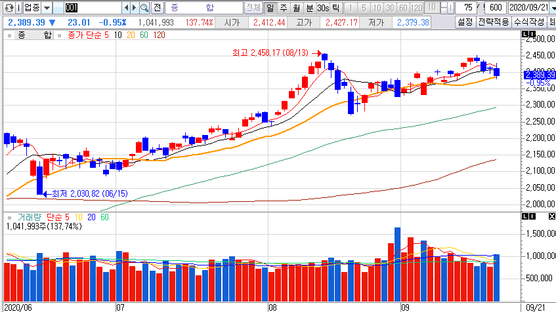Click the interval field showing 10 next to the up/down stepper arrows
The width and height of the screenshot is (556, 312).
click(x=432, y=7)
